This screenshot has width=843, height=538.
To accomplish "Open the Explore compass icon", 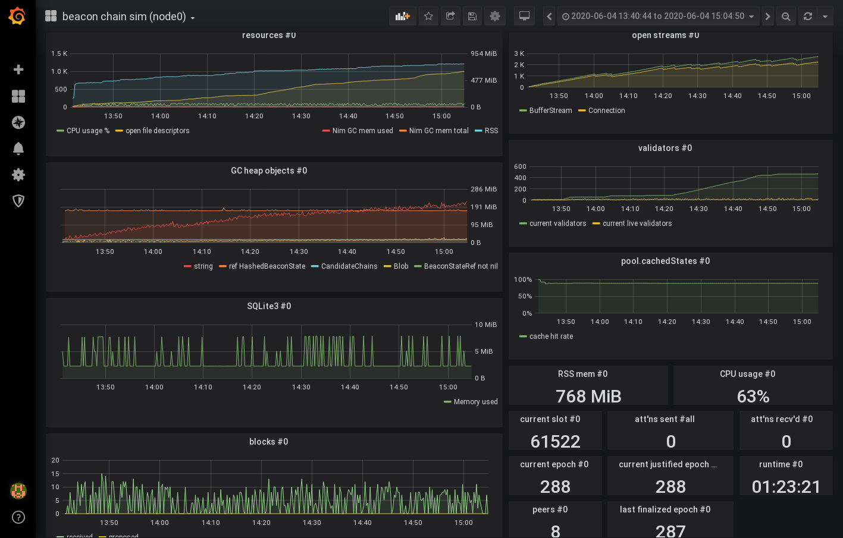I will point(18,122).
